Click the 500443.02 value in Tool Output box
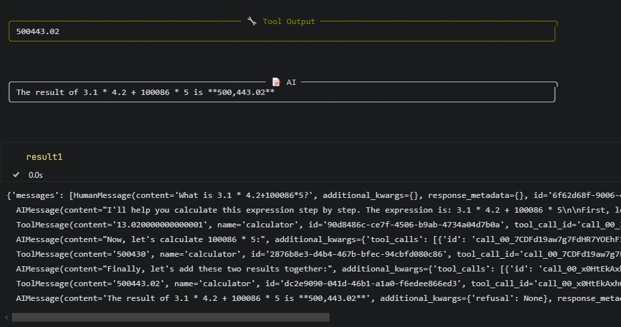 (x=38, y=31)
